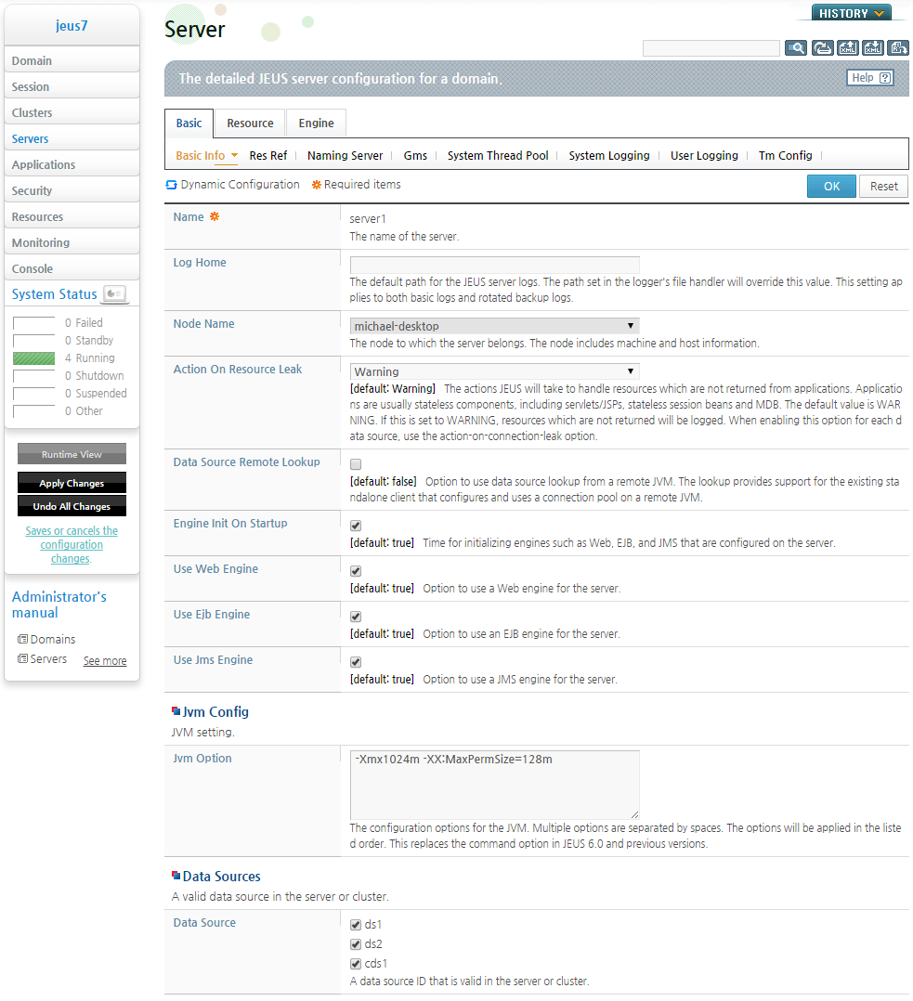Select Monitoring in the sidebar
The width and height of the screenshot is (913, 1001).
(x=72, y=242)
